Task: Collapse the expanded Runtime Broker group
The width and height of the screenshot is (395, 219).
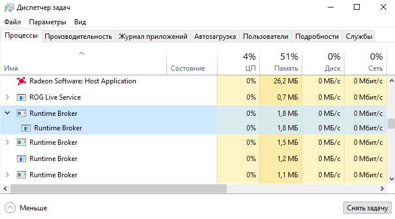Action: pos(8,114)
